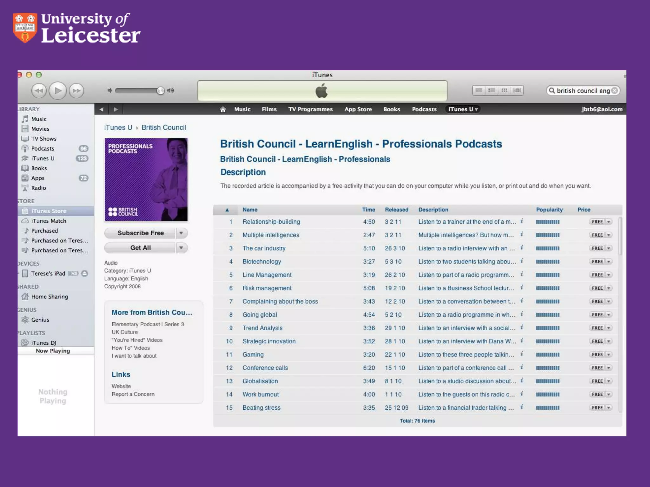This screenshot has width=650, height=487.
Task: Click the Subscribe Free button
Action: (140, 233)
